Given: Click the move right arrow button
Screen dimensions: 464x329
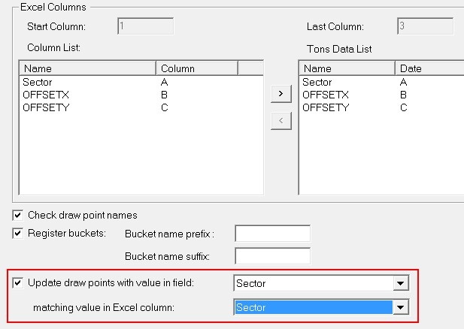Looking at the screenshot, I should click(281, 93).
